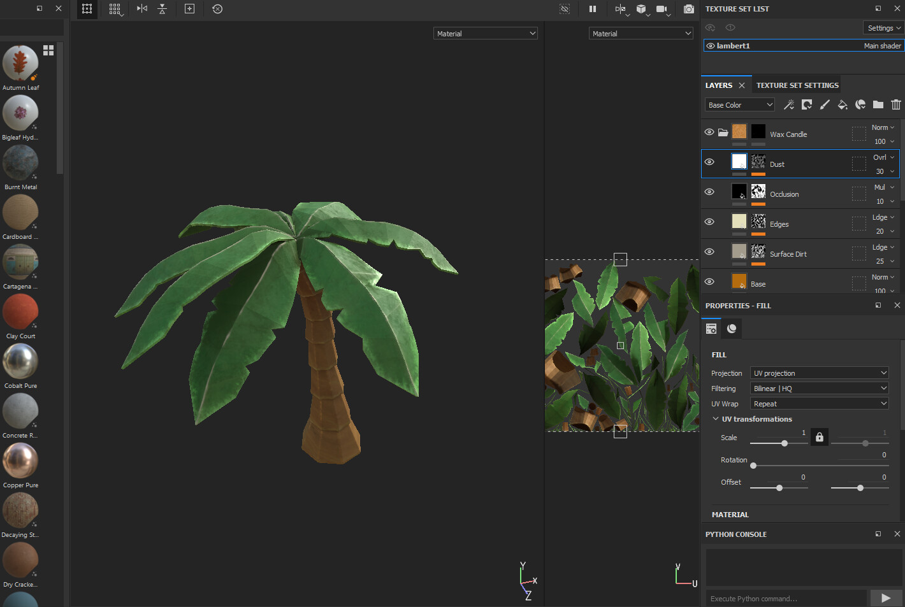Screen dimensions: 905x607
Task: Switch to Texture Set Settings tab
Action: [x=797, y=85]
